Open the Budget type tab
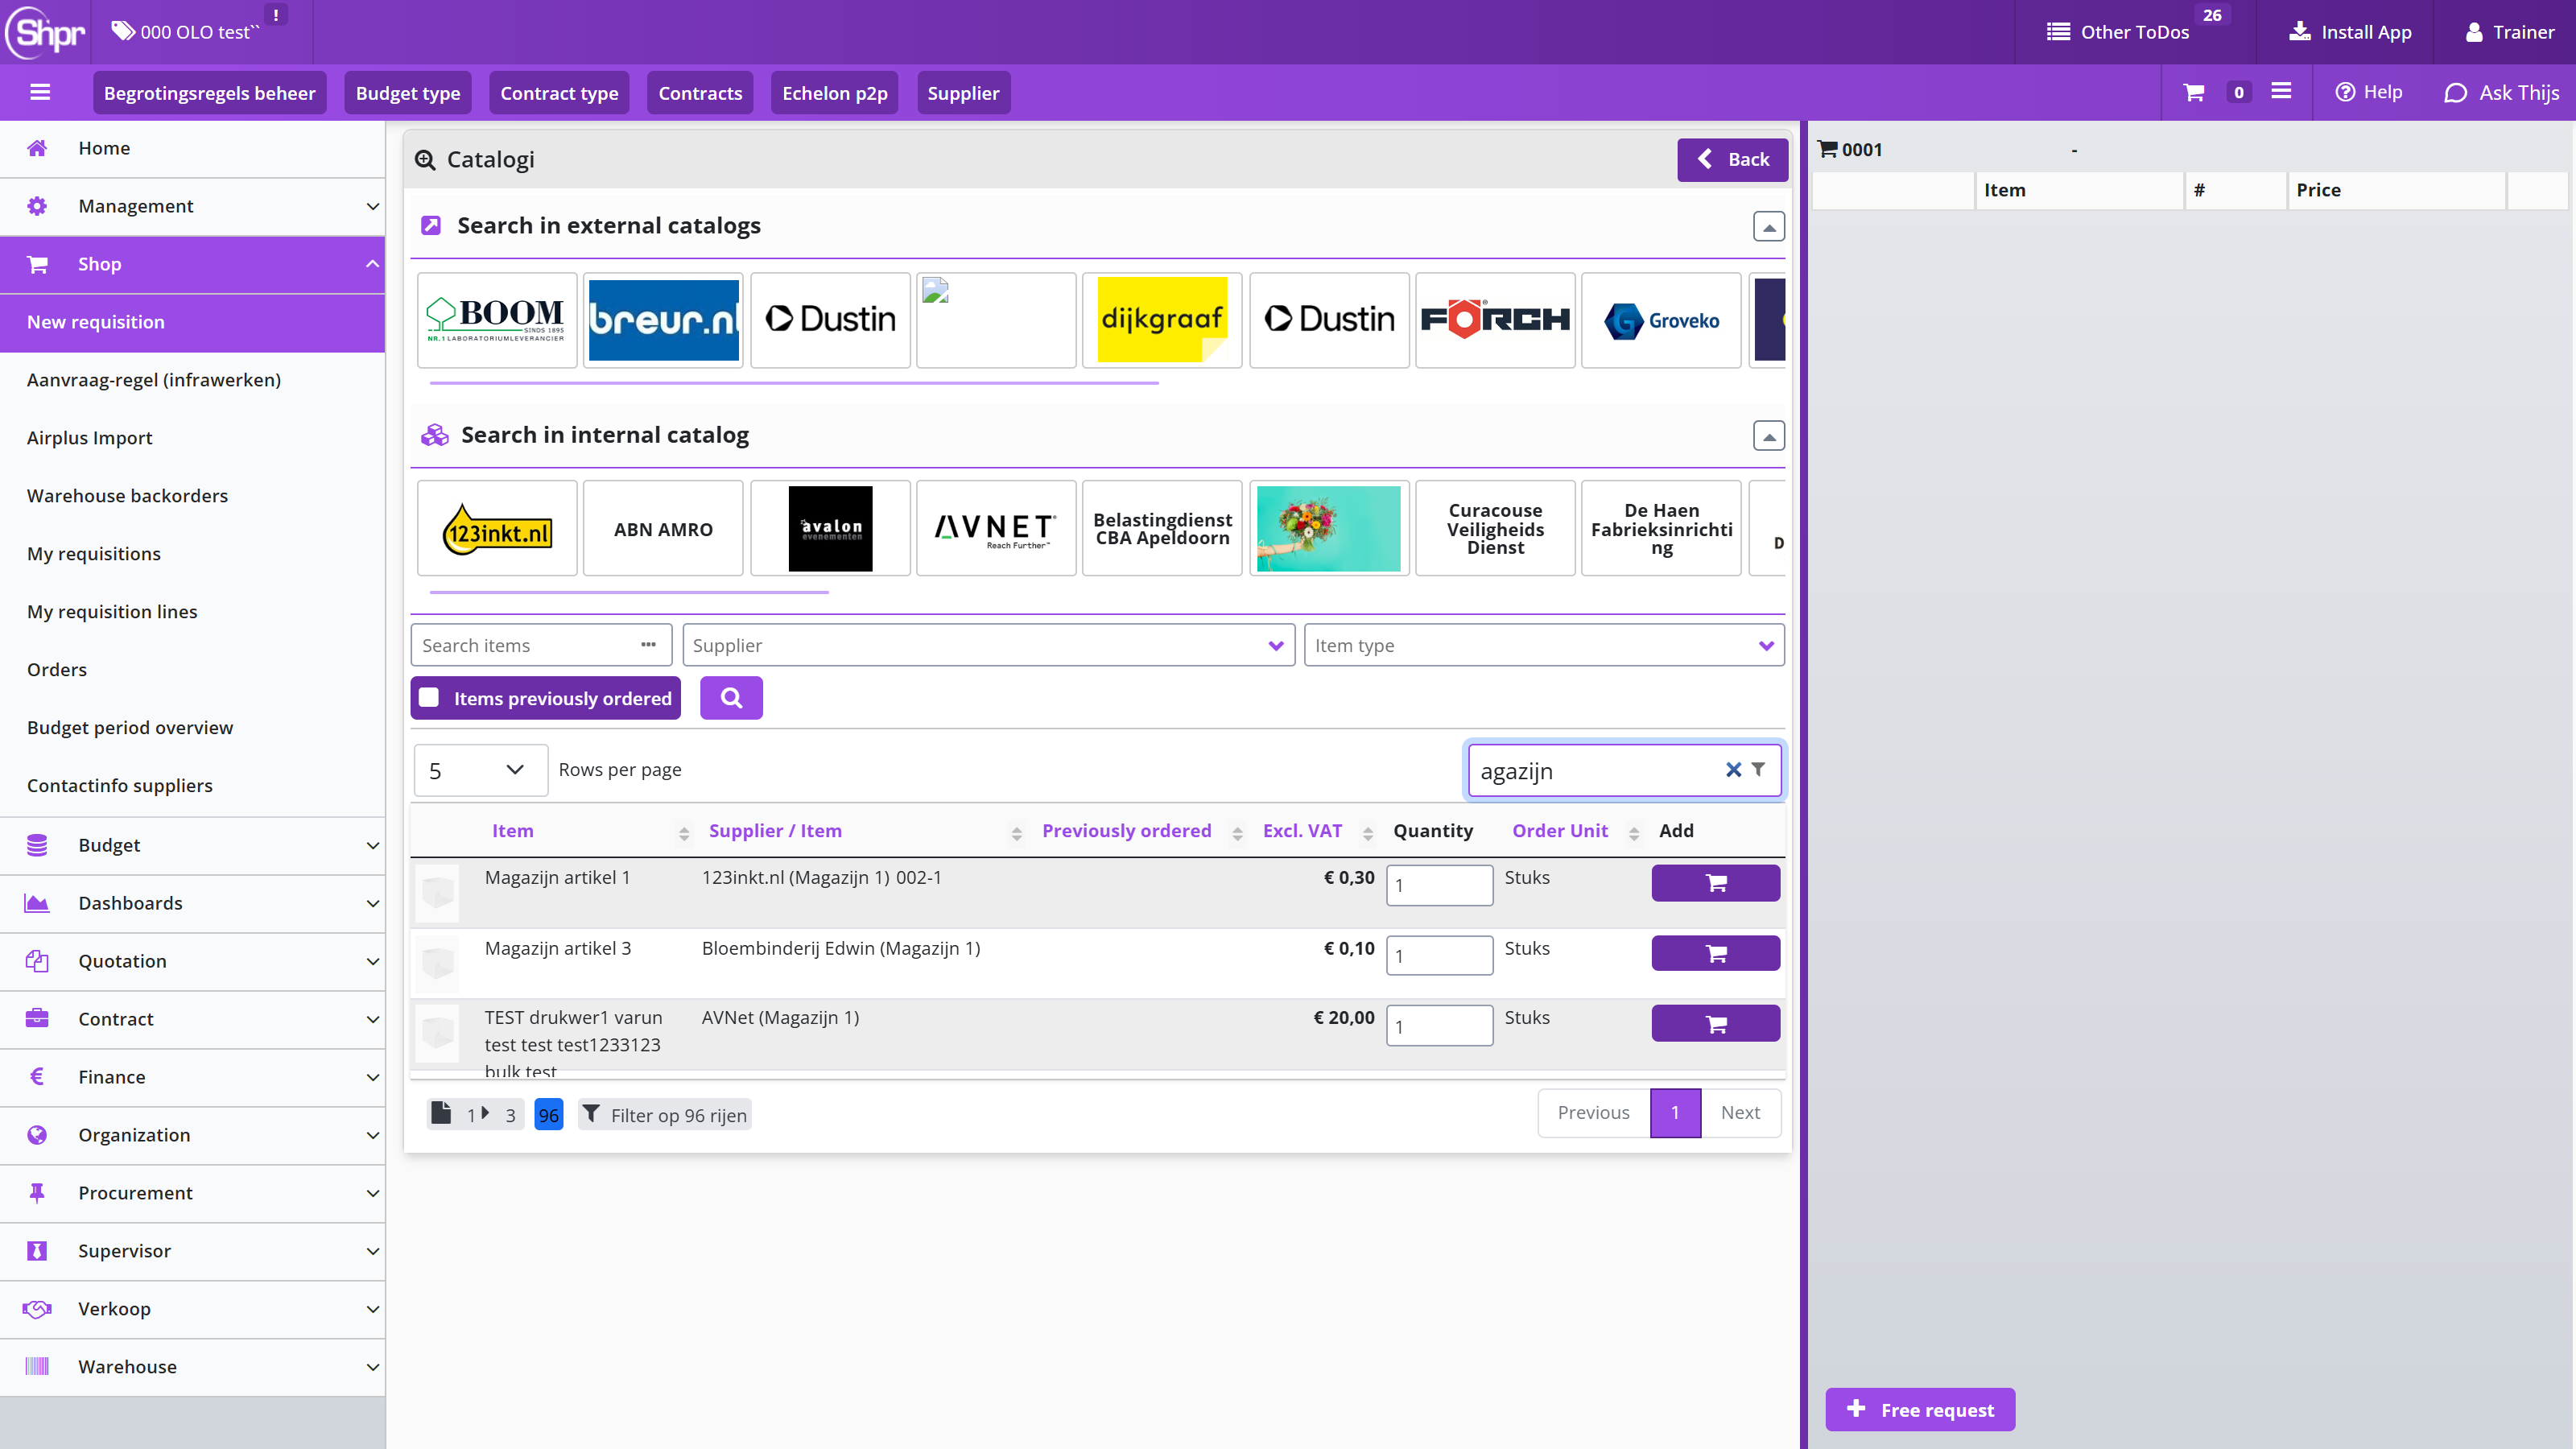Screen dimensions: 2576x1449 (x=408, y=93)
